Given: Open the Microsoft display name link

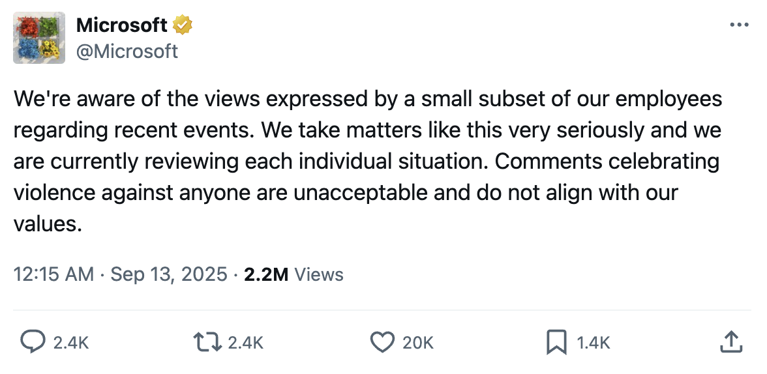Looking at the screenshot, I should tap(122, 25).
